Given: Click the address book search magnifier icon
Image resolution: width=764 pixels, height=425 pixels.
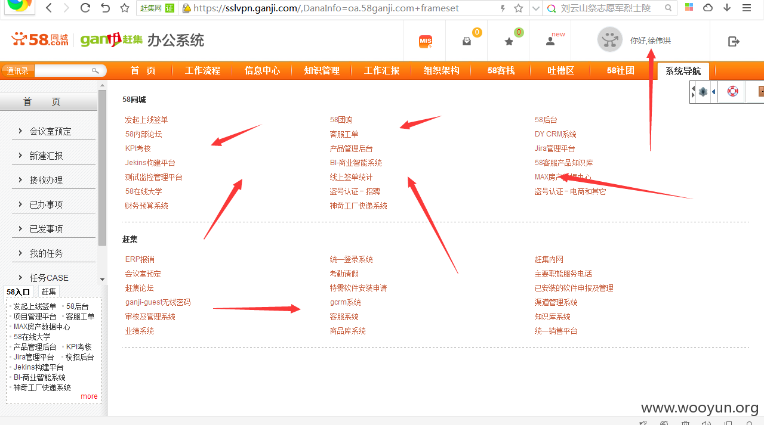Looking at the screenshot, I should click(x=95, y=71).
